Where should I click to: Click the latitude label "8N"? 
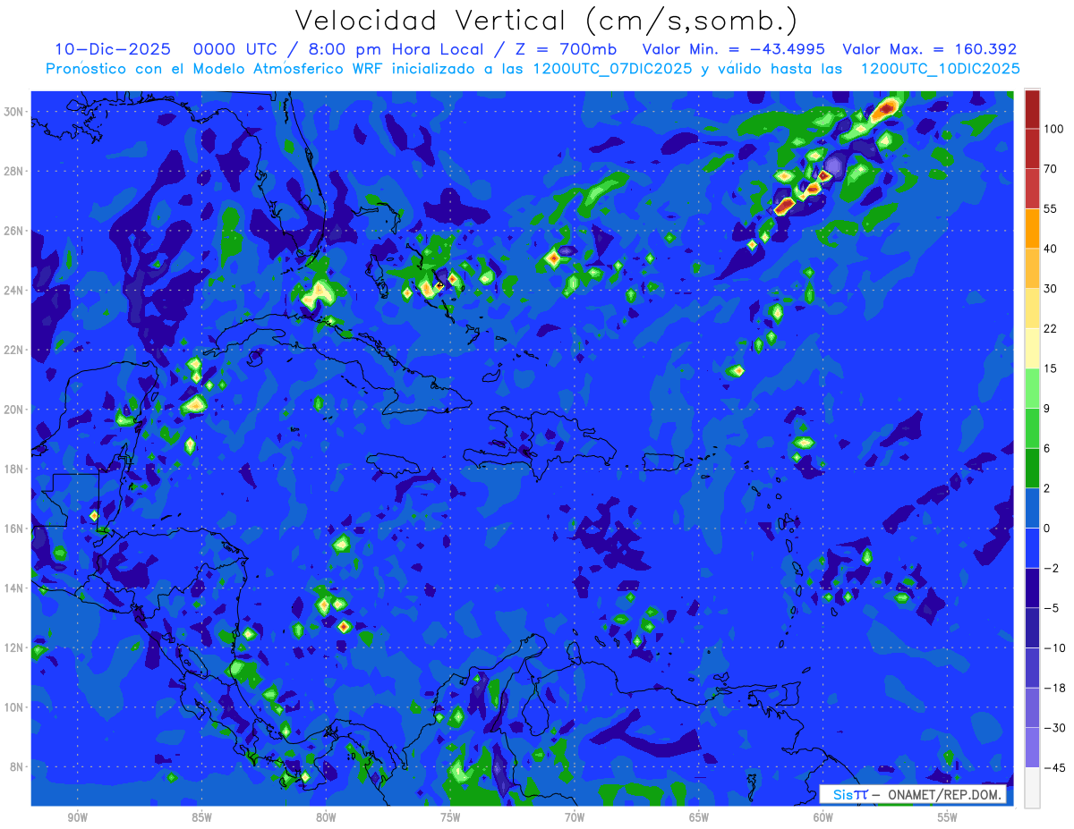18,766
